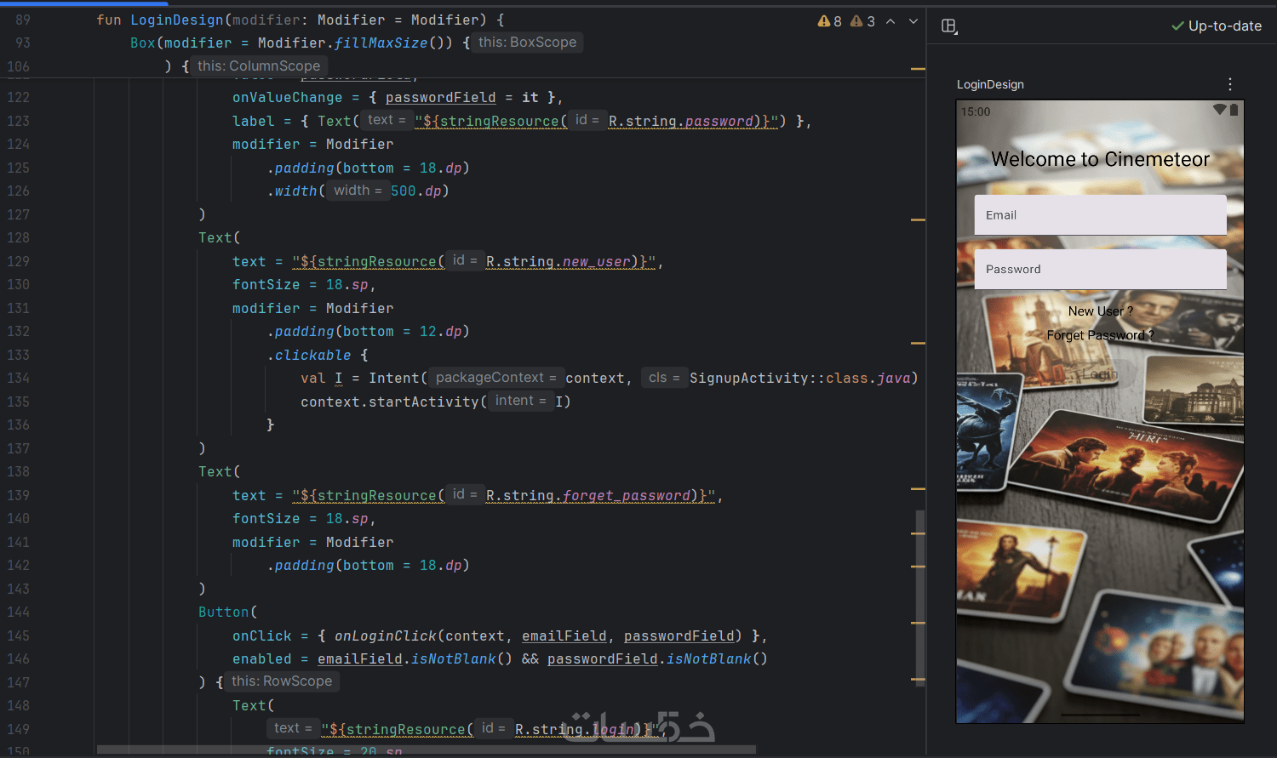Click the 'packageContext =' parameter hint
Viewport: 1277px width, 758px height.
click(495, 378)
